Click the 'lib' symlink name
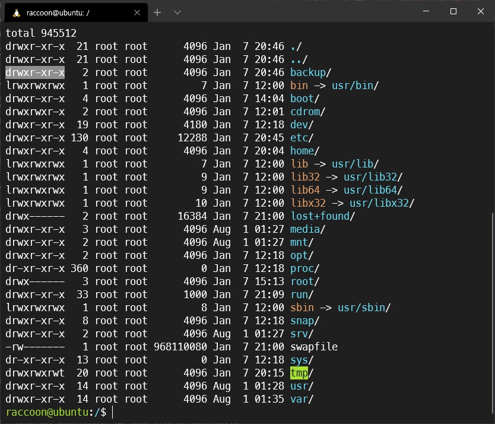This screenshot has width=495, height=424. click(299, 164)
